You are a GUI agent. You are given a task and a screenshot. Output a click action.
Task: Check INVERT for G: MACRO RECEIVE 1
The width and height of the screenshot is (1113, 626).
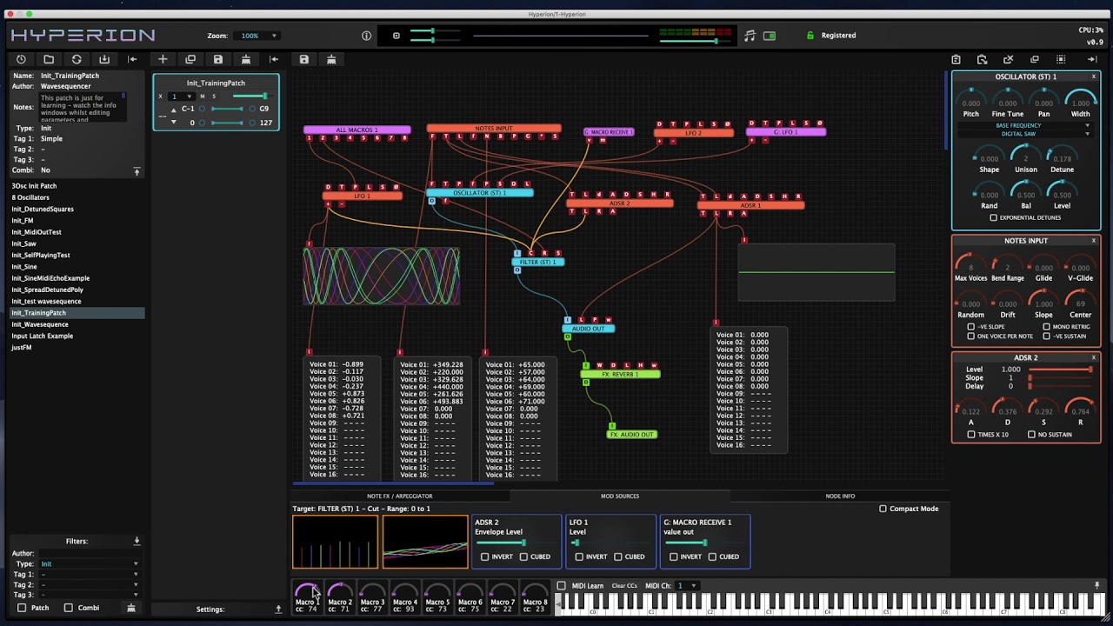(674, 556)
